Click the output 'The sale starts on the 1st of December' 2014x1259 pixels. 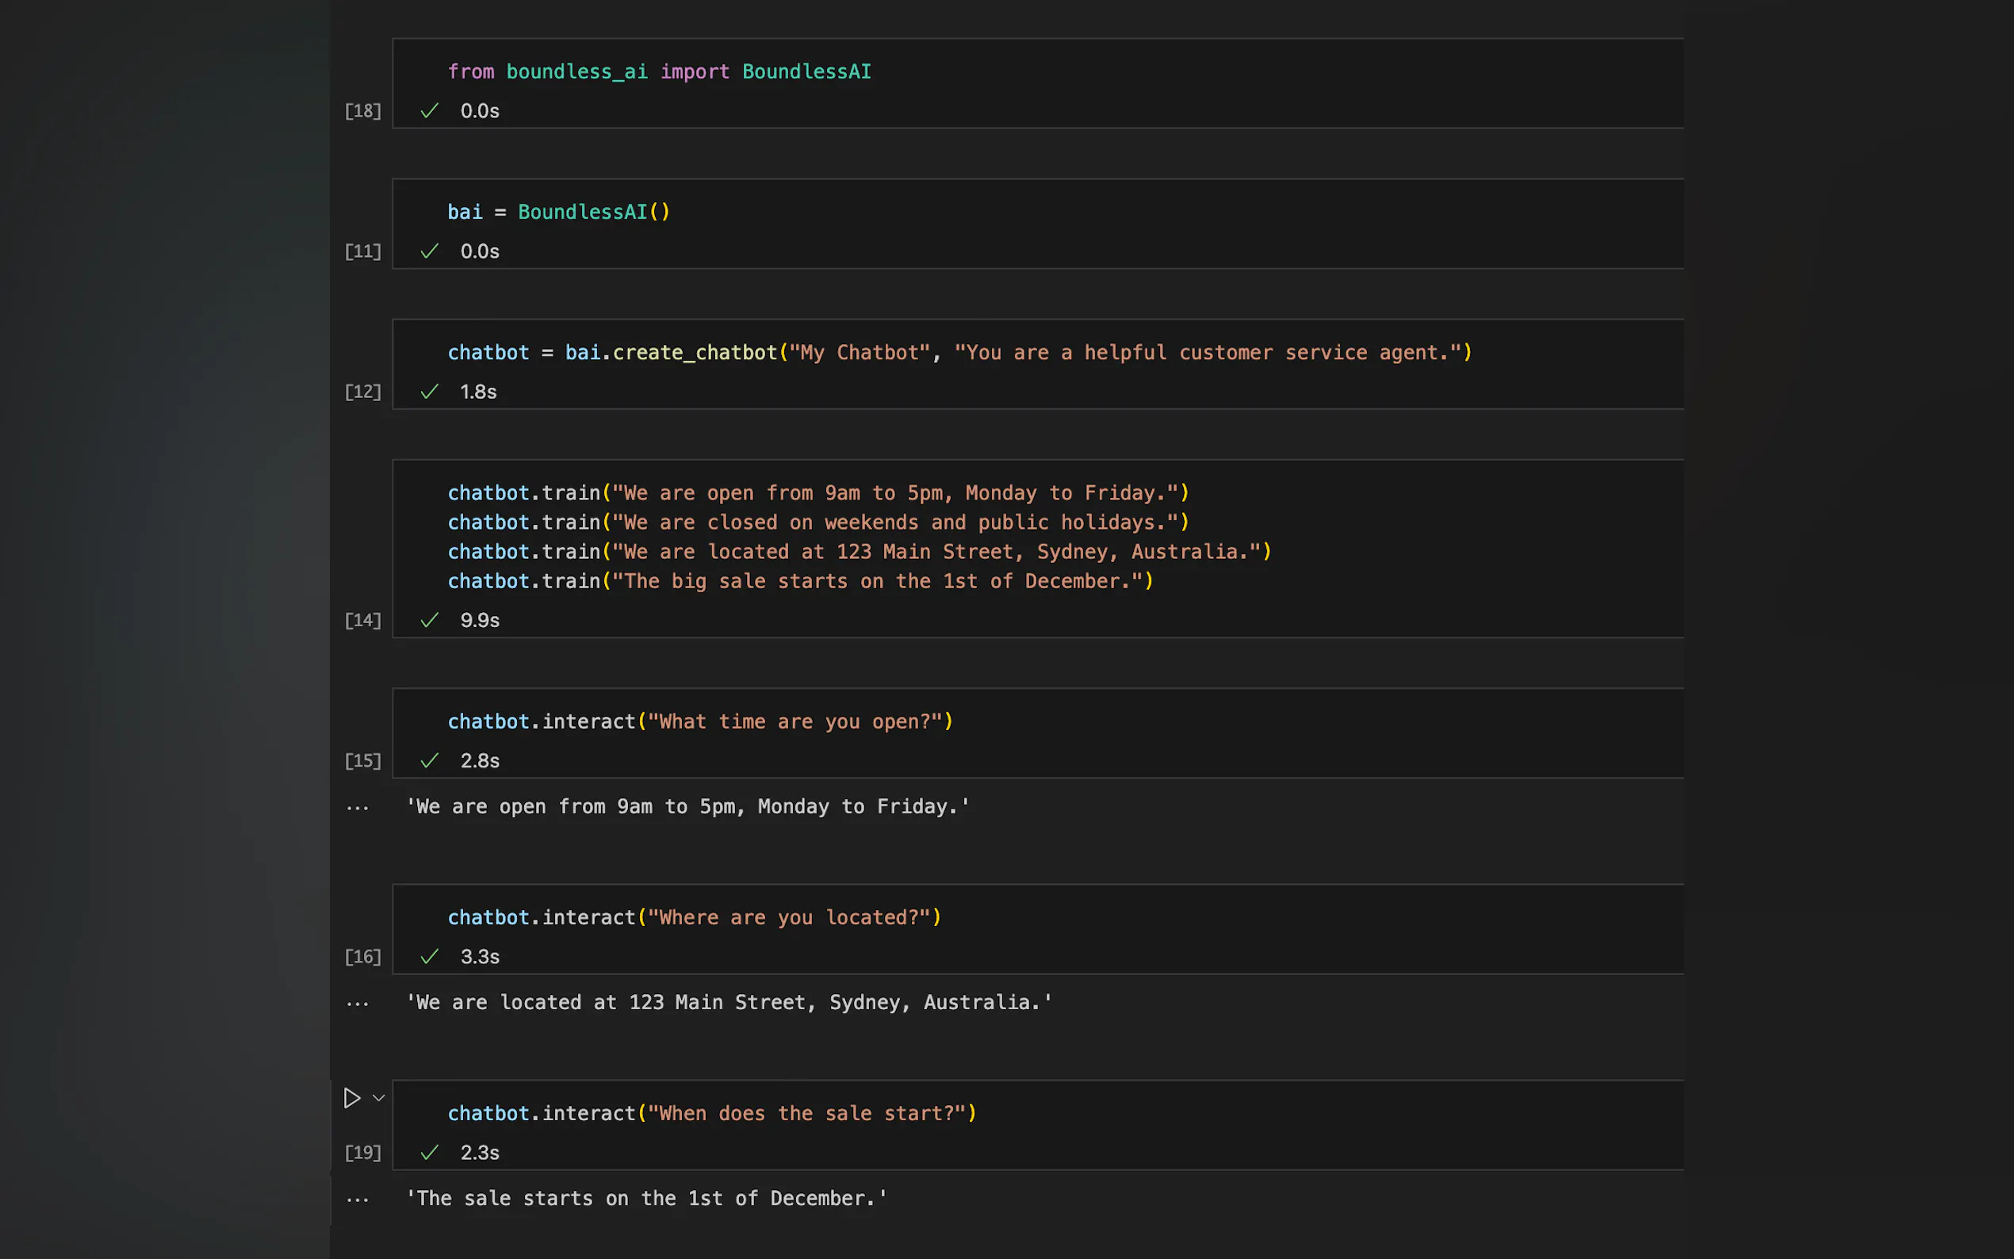(646, 1199)
